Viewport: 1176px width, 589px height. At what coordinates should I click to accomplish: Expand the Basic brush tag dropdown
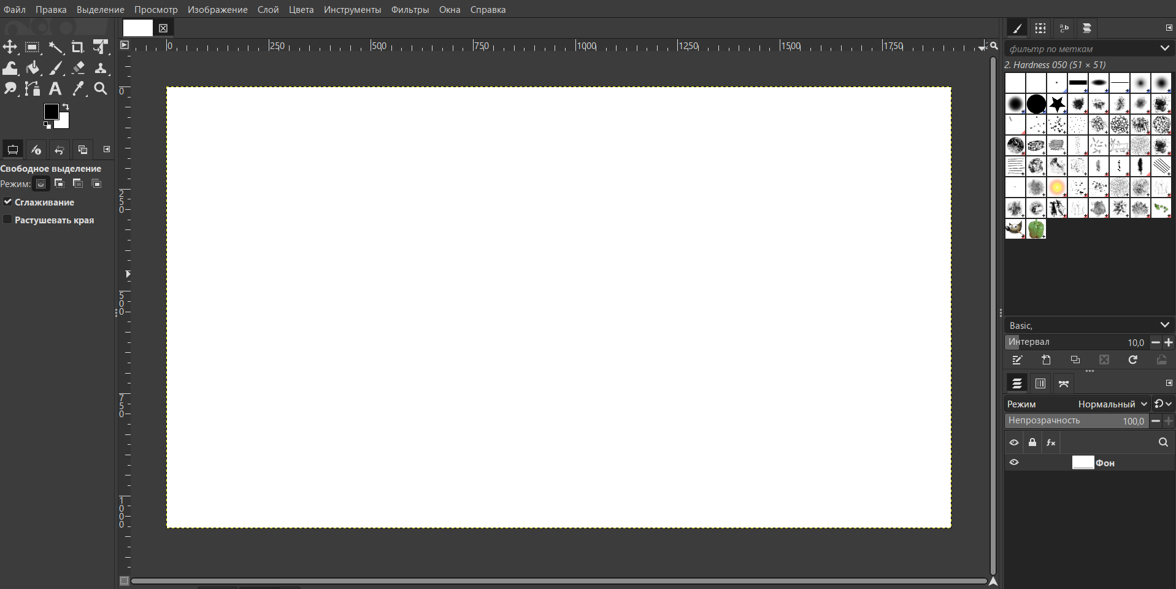click(x=1164, y=325)
